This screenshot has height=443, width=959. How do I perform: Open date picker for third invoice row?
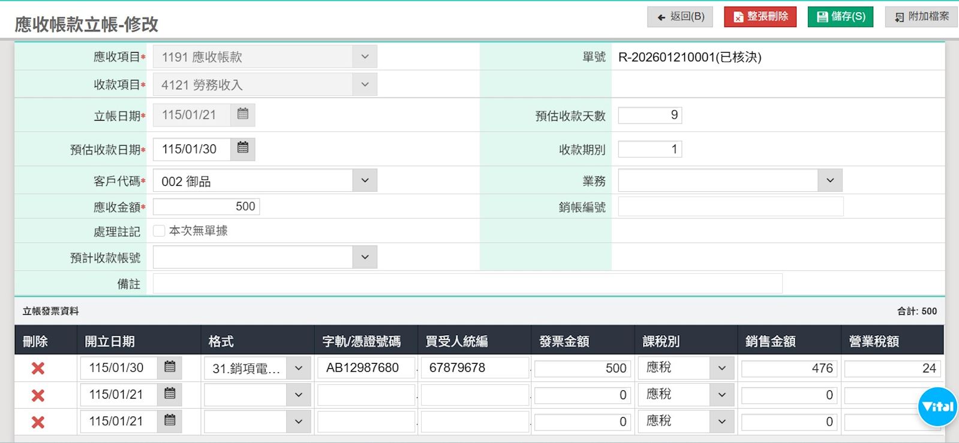pyautogui.click(x=170, y=421)
